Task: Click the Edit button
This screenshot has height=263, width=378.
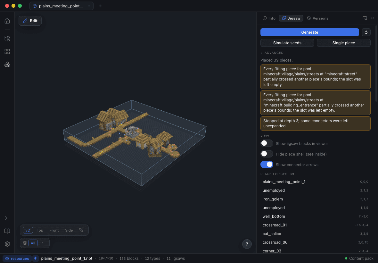Action: pyautogui.click(x=30, y=21)
